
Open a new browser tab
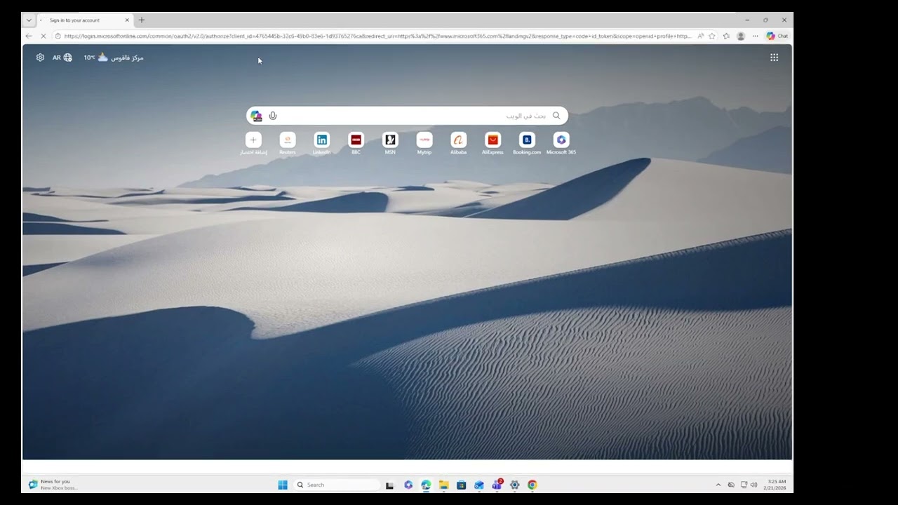click(x=142, y=20)
